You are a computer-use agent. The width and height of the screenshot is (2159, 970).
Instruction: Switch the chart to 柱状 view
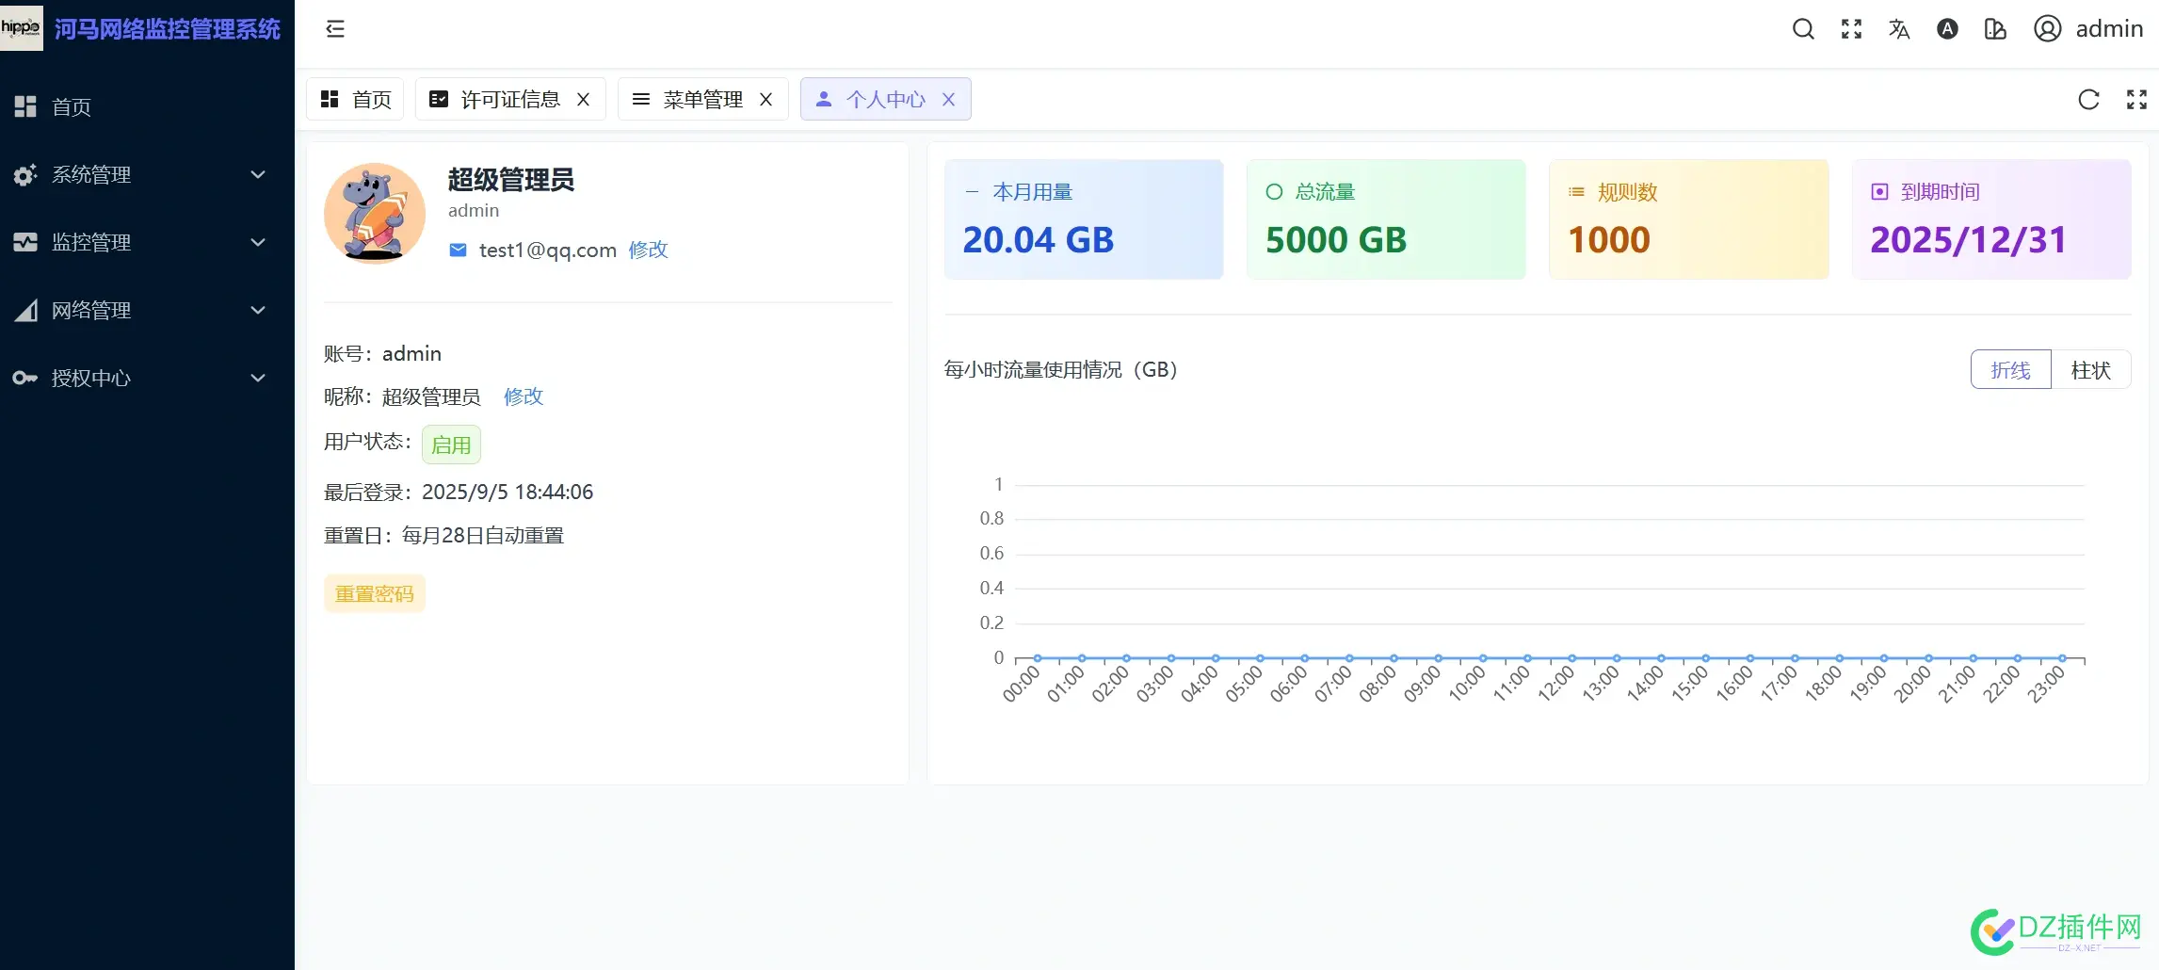(2092, 369)
